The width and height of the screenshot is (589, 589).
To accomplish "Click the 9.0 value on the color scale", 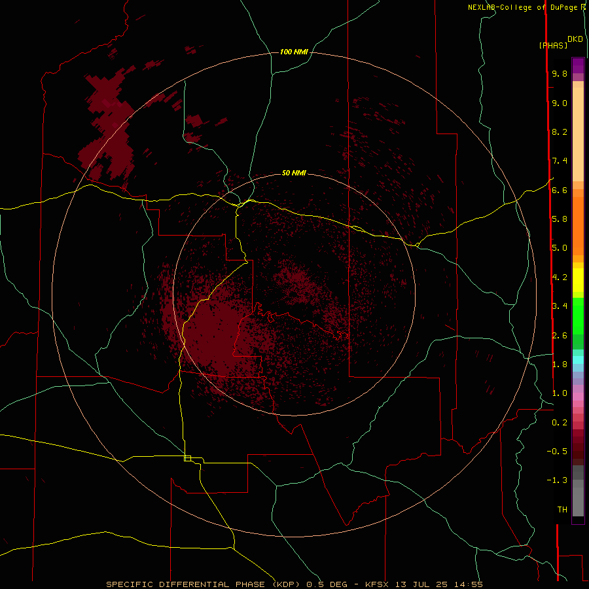I will pyautogui.click(x=560, y=103).
